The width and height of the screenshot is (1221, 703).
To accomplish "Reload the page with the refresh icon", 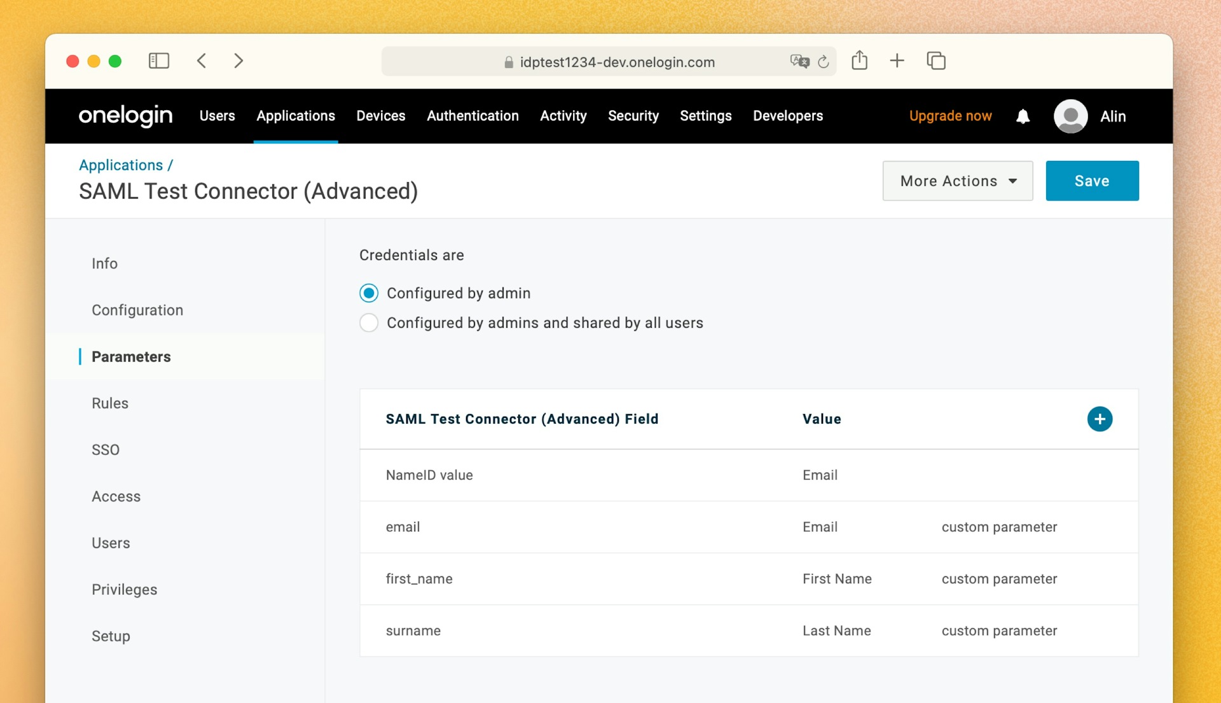I will click(x=824, y=62).
